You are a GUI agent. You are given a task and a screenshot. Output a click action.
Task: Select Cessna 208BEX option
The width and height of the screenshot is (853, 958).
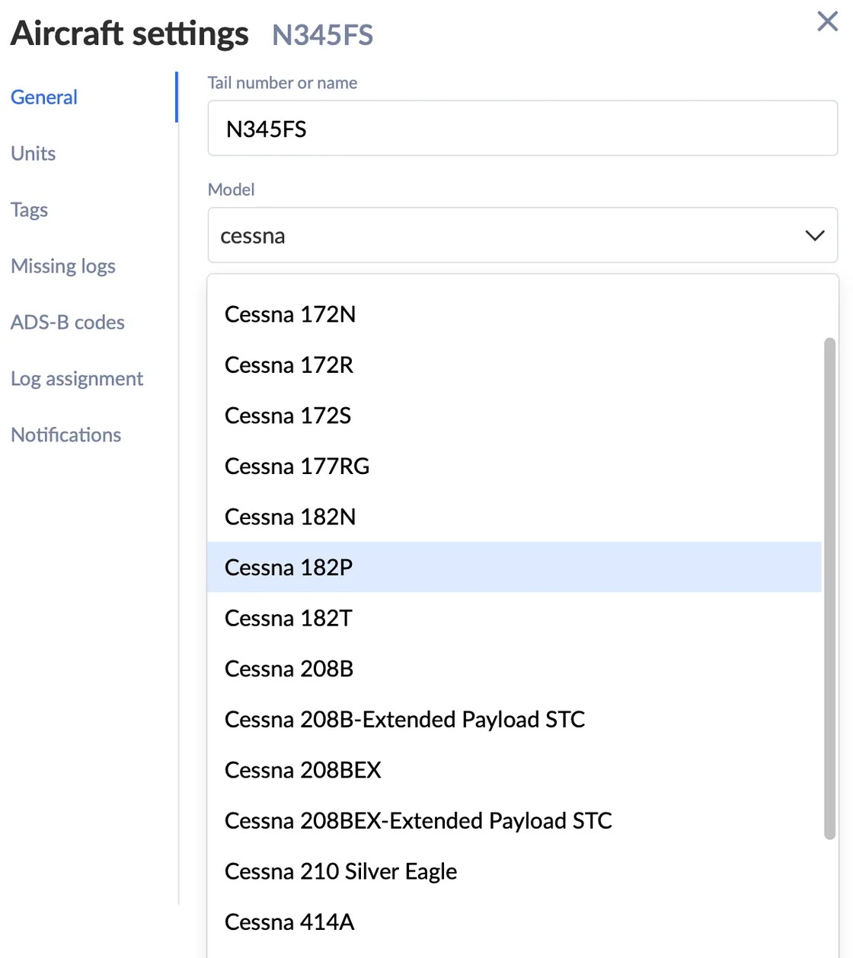coord(514,770)
